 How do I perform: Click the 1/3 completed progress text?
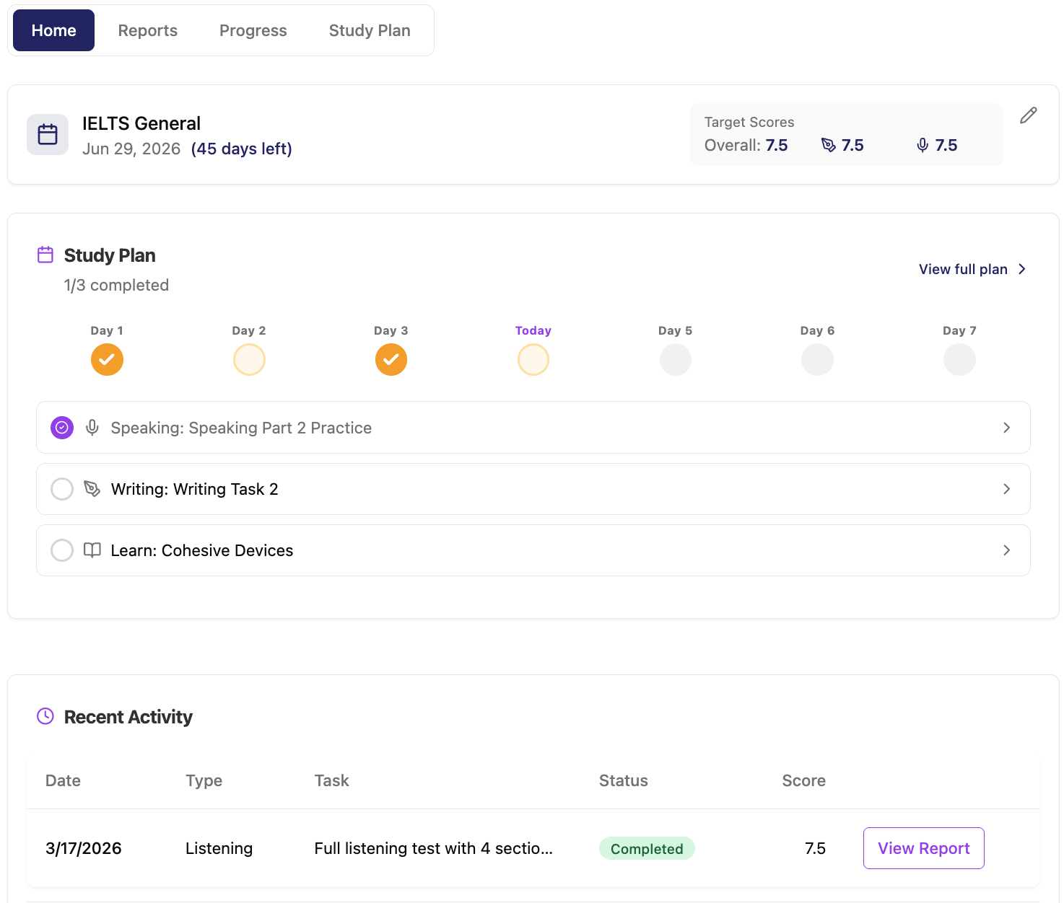116,285
